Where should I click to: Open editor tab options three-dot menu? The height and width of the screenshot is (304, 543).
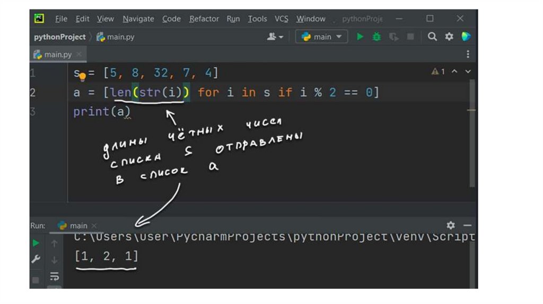pyautogui.click(x=468, y=54)
